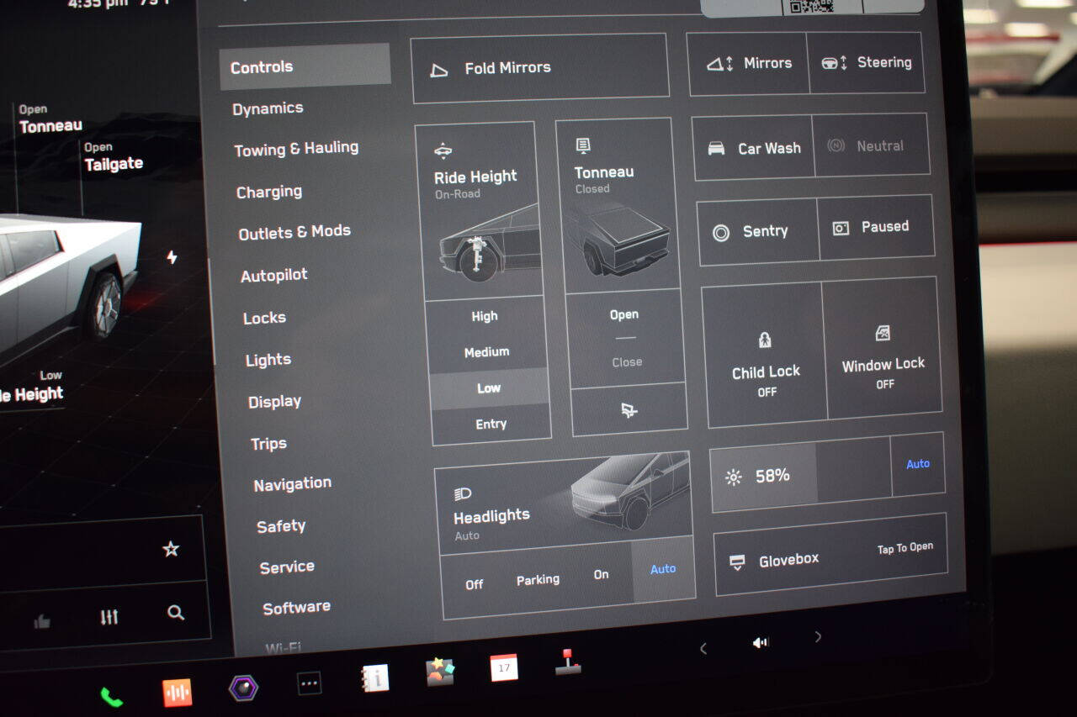The width and height of the screenshot is (1077, 717).
Task: Open the Phone app in dock
Action: [111, 697]
